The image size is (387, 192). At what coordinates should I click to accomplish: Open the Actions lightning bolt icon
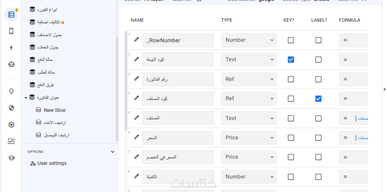point(11,48)
